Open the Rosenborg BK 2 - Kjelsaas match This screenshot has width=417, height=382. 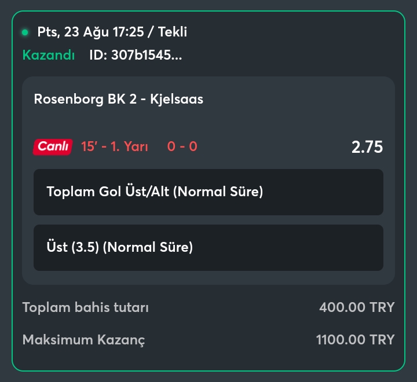tap(119, 99)
